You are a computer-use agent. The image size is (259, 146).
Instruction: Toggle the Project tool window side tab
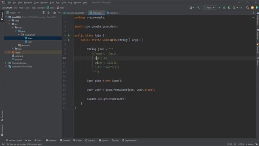click(x=2, y=16)
